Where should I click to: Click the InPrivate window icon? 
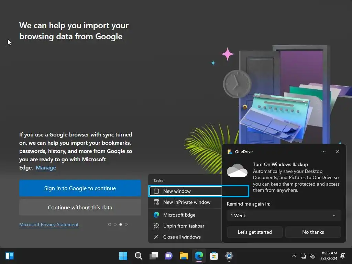(156, 202)
